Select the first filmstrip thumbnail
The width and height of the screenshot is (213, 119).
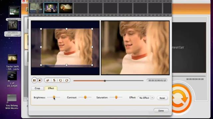point(36,8)
